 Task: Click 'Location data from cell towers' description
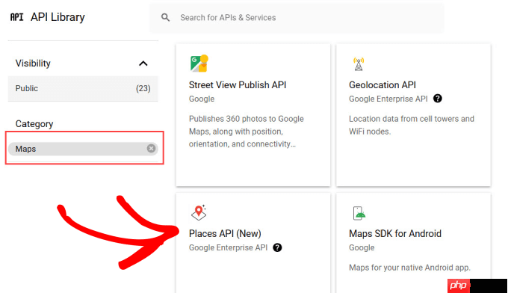[412, 125]
